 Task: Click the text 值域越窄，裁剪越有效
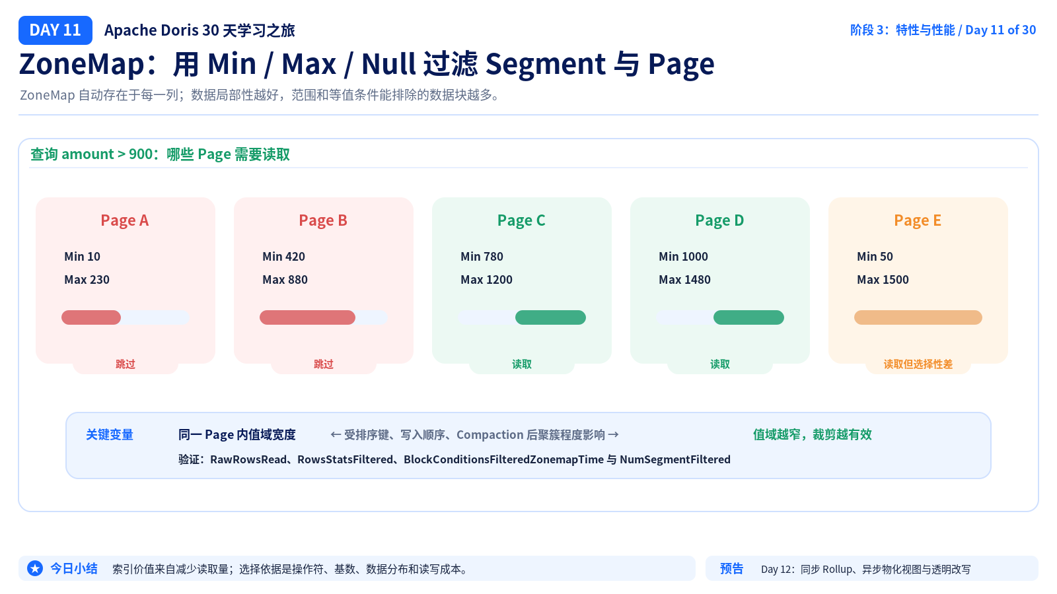tap(813, 435)
